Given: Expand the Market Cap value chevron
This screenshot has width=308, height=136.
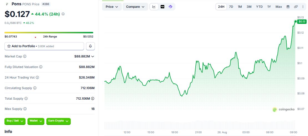Looking at the screenshot, I should tap(93, 56).
